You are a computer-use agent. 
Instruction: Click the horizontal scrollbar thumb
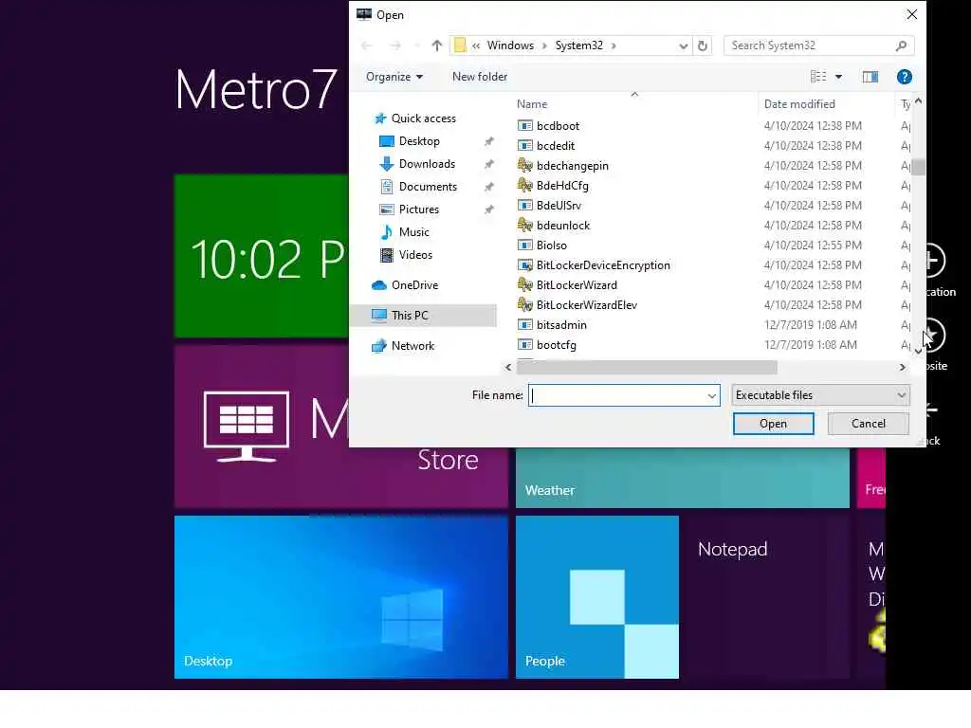tap(647, 367)
